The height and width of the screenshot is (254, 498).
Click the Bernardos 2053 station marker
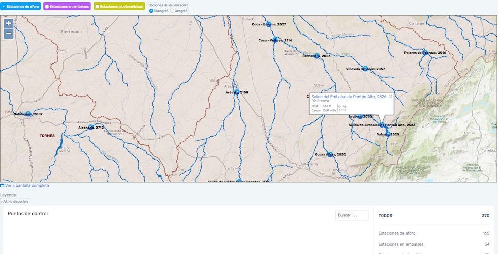317,56
